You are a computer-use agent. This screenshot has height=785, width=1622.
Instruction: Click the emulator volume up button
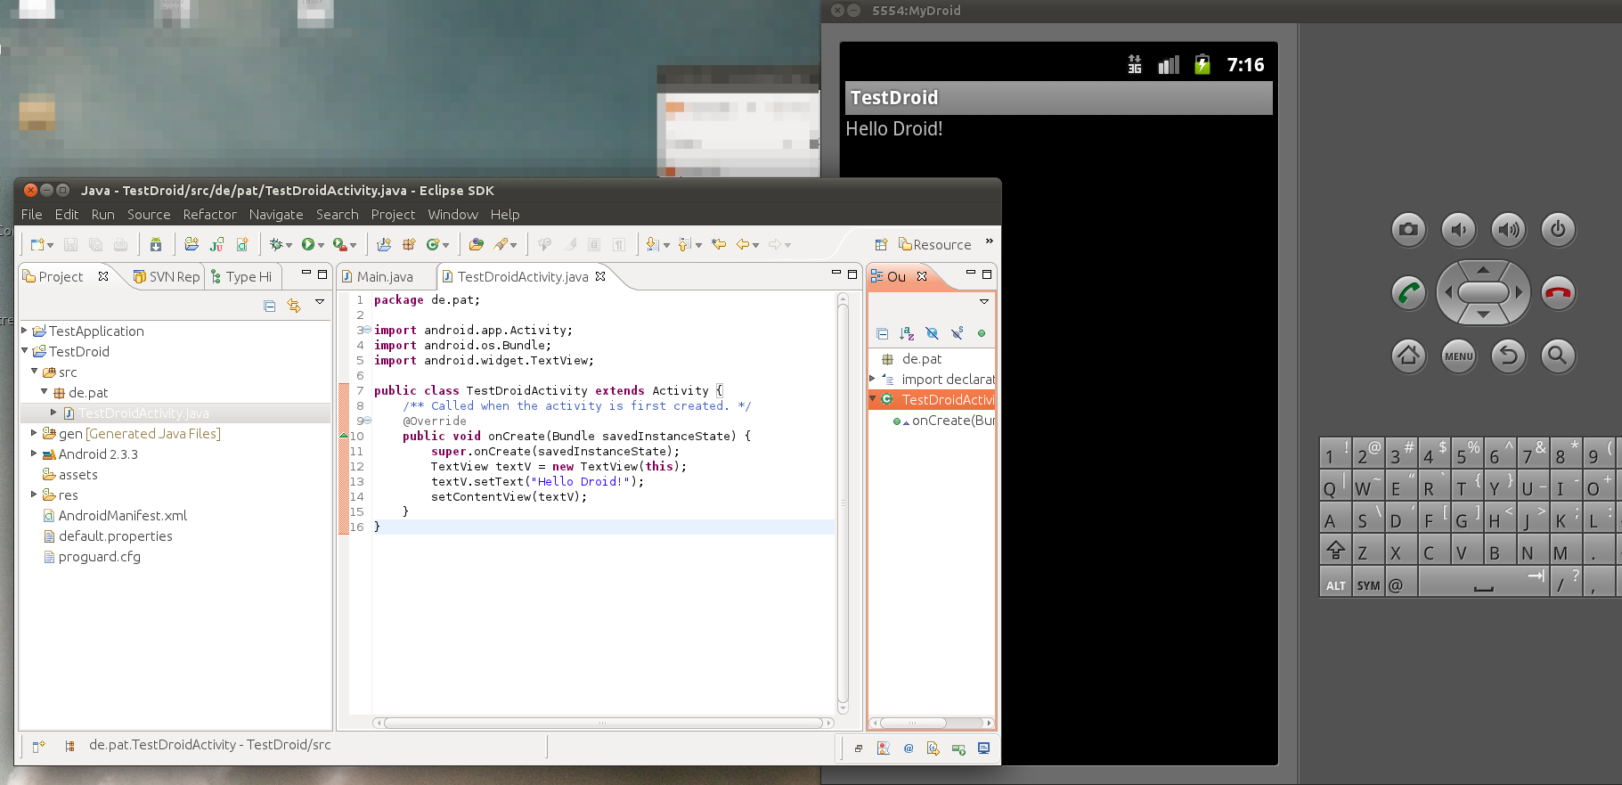pos(1508,230)
